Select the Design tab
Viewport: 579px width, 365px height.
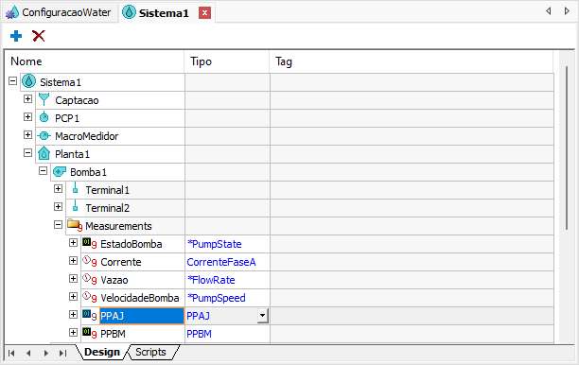[x=102, y=352]
